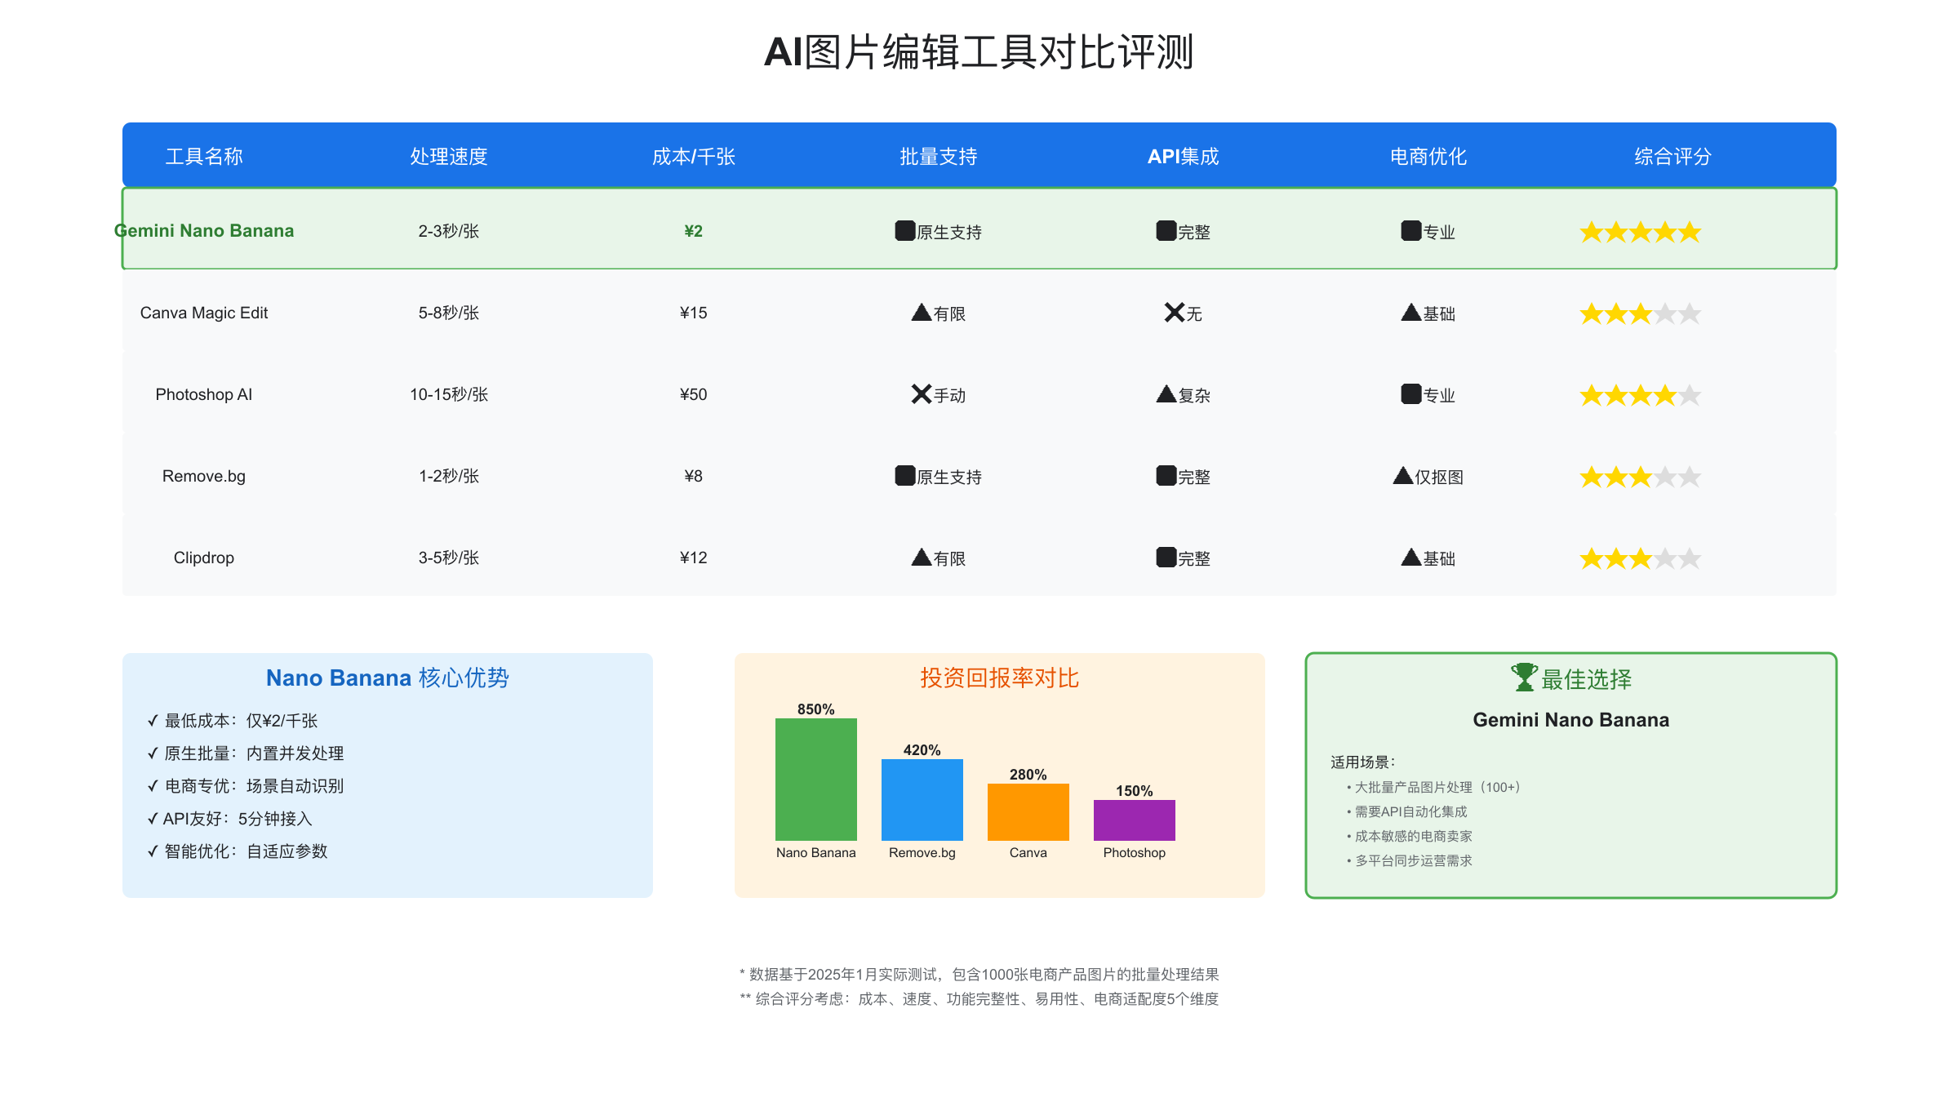Click the four-star rating of Photoshop AI
1959x1102 pixels.
tap(1641, 395)
